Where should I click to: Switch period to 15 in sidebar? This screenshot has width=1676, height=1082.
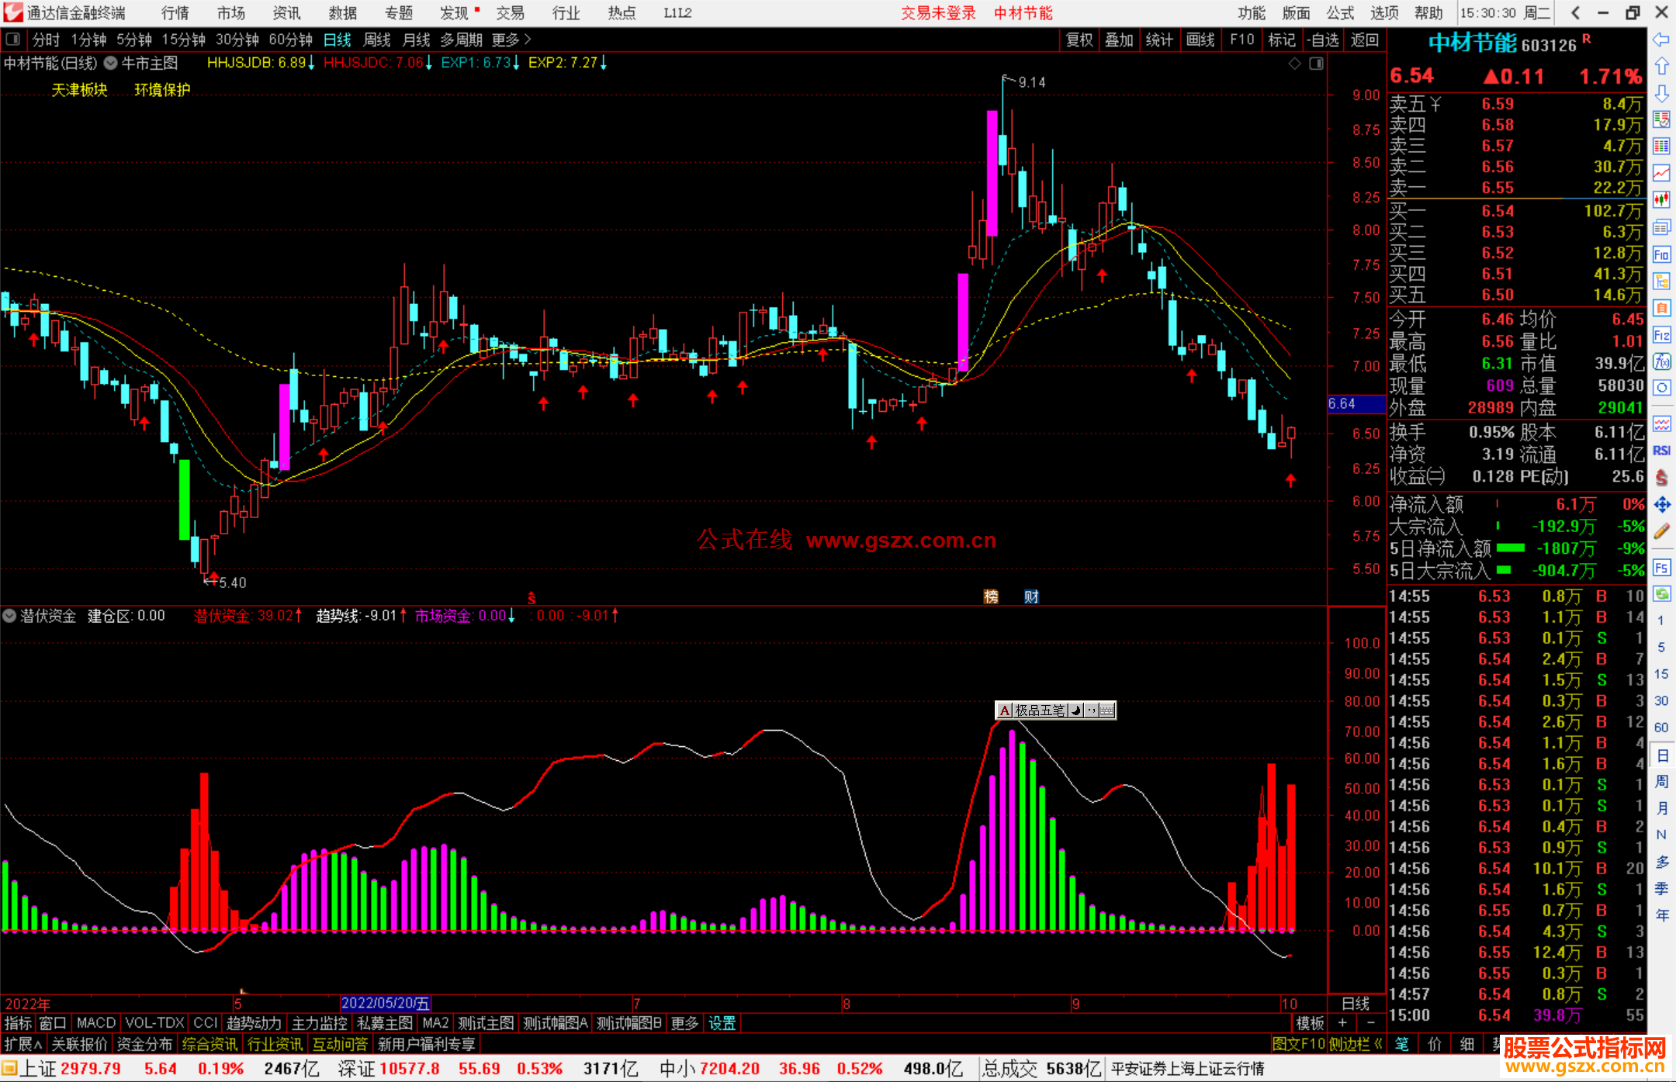(1661, 674)
